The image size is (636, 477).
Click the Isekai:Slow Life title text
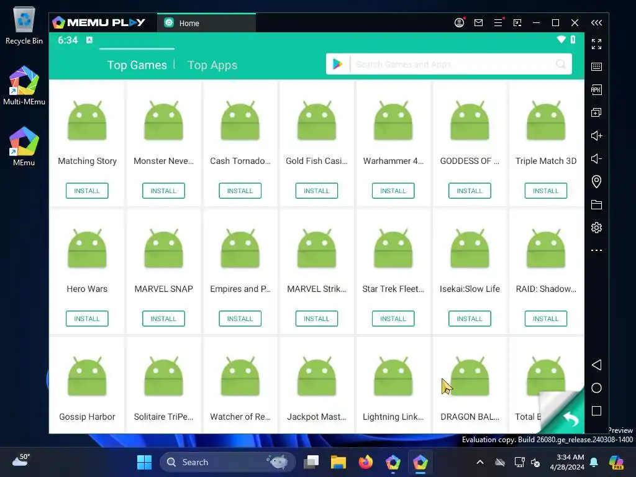point(470,289)
